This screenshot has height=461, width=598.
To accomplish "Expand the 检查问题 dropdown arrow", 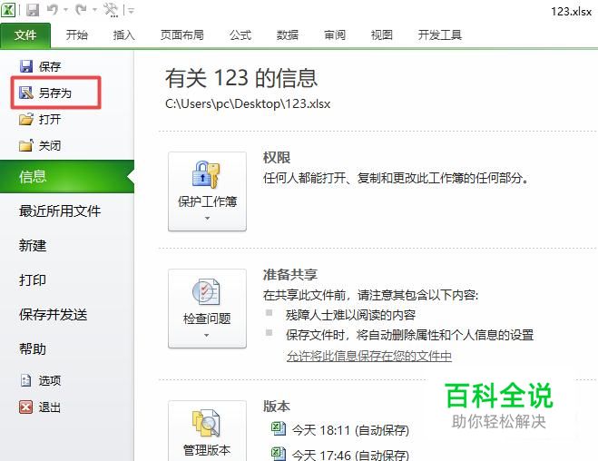I will click(x=207, y=336).
